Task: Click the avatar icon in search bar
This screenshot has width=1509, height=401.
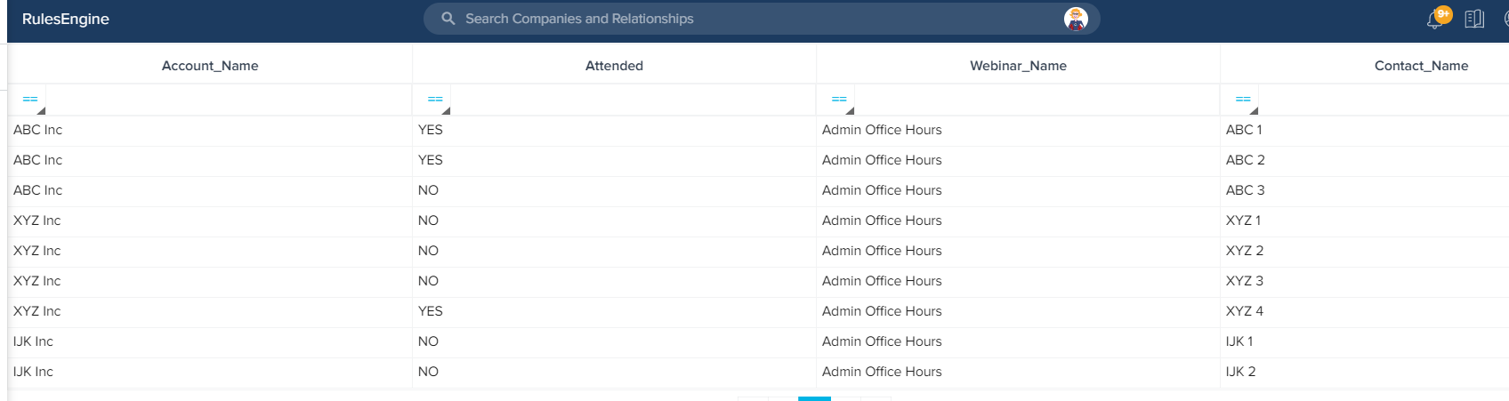Action: (1077, 19)
